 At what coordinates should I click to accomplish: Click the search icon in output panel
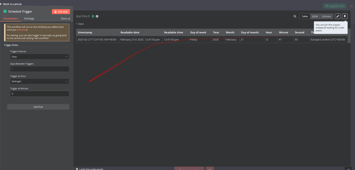click(x=295, y=16)
